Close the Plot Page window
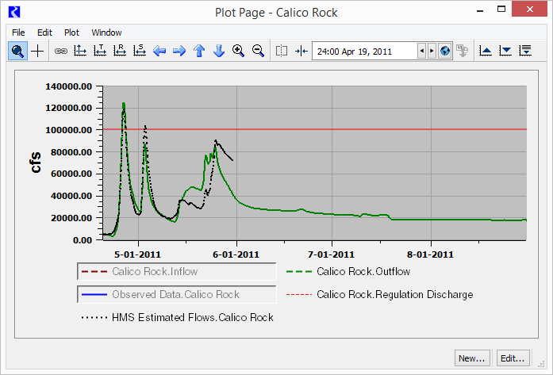The image size is (553, 375). 530,10
